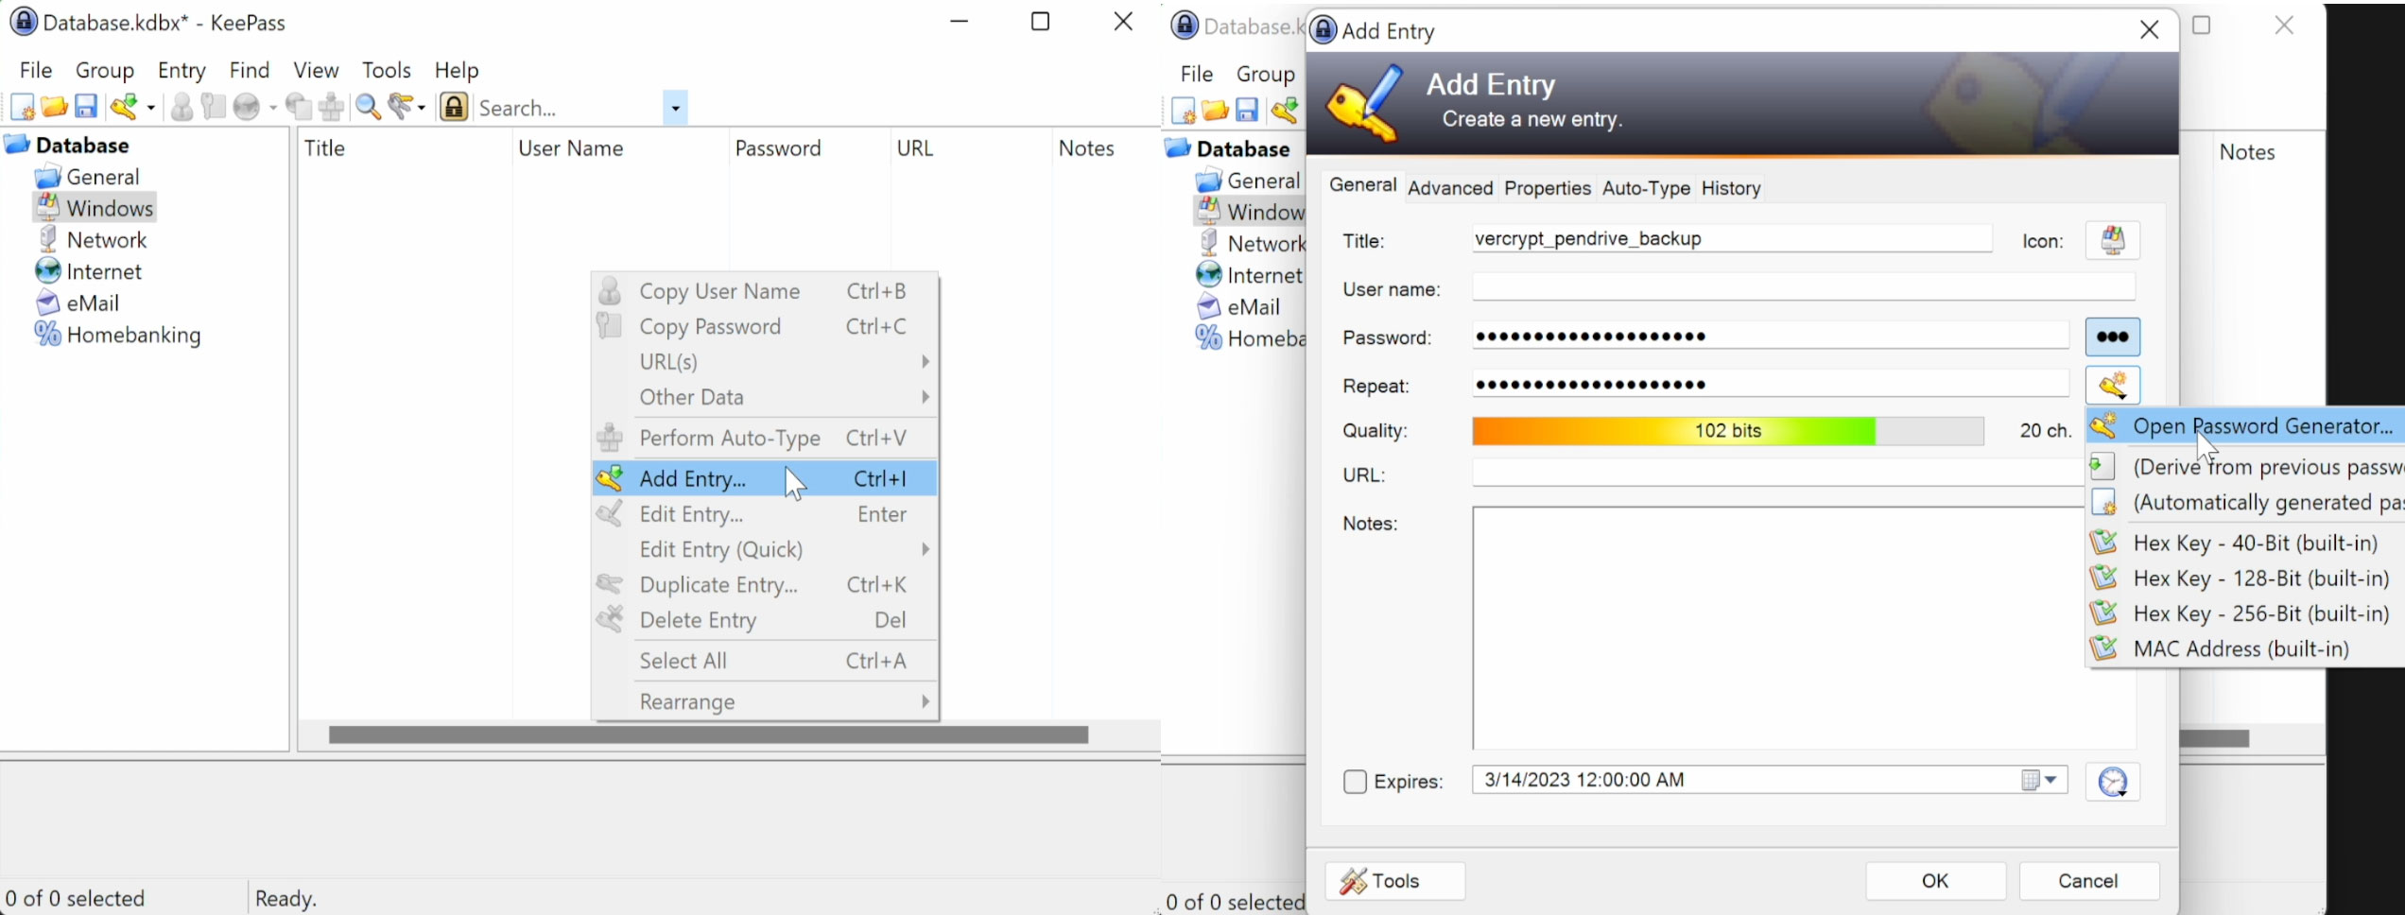Expand the Edit Entry (Quick) submenu

tap(766, 549)
